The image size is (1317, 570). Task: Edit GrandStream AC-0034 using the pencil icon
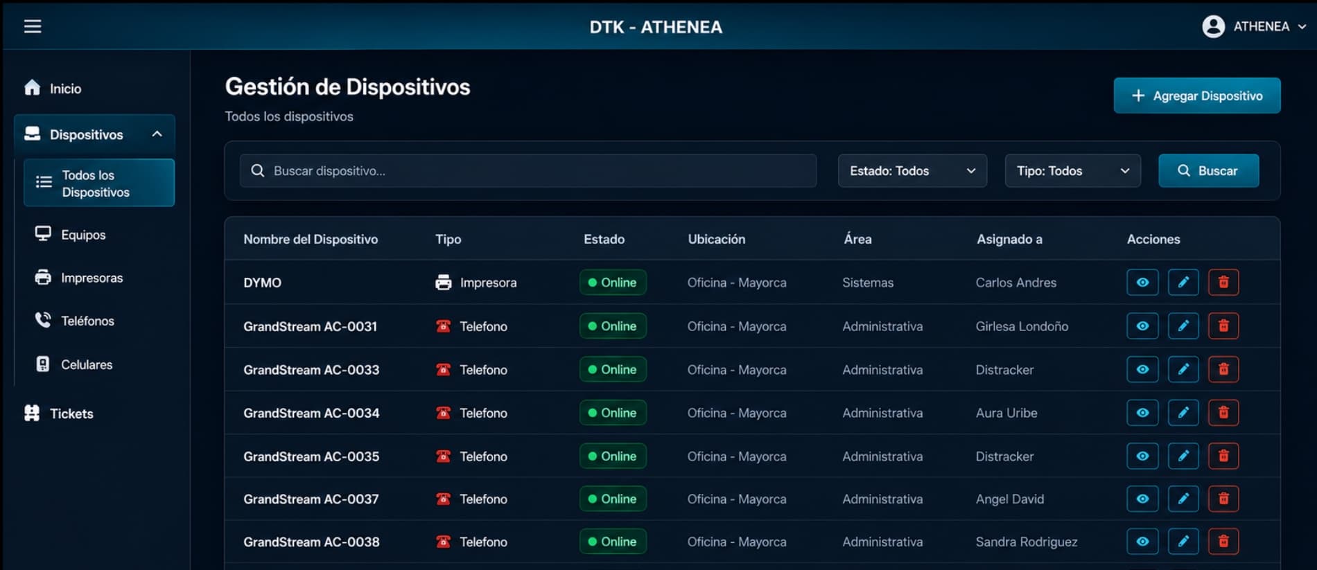(1183, 413)
